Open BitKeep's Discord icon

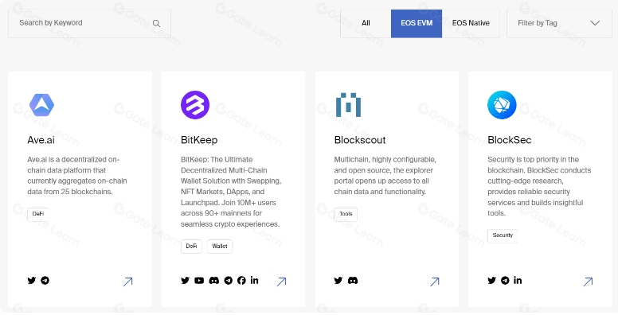[214, 280]
